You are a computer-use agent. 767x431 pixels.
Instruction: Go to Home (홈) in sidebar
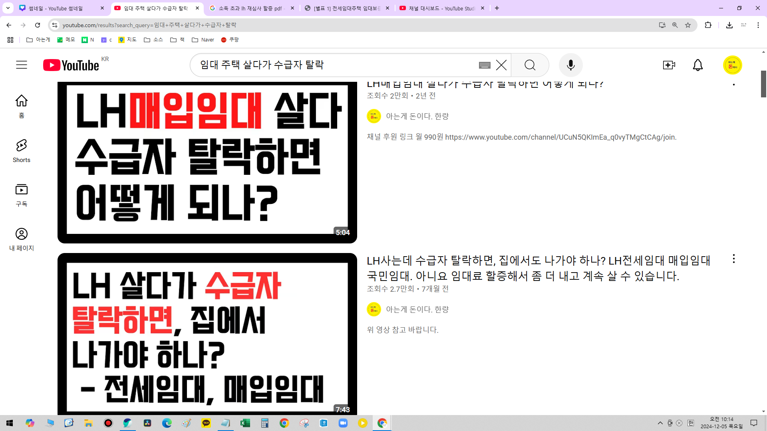click(22, 106)
